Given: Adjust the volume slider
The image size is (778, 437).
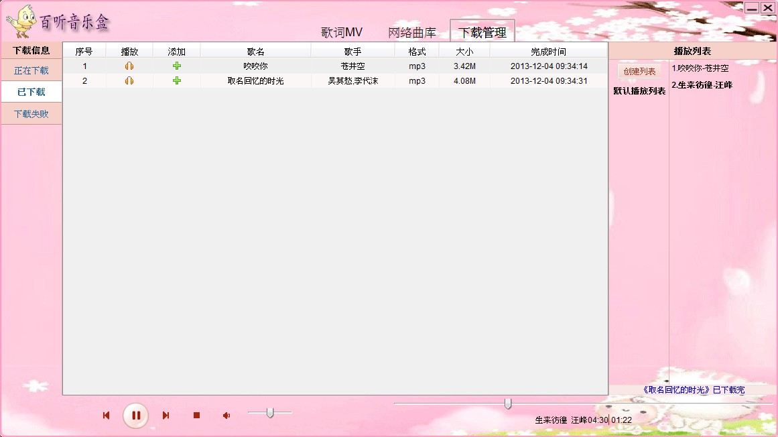Looking at the screenshot, I should click(270, 413).
